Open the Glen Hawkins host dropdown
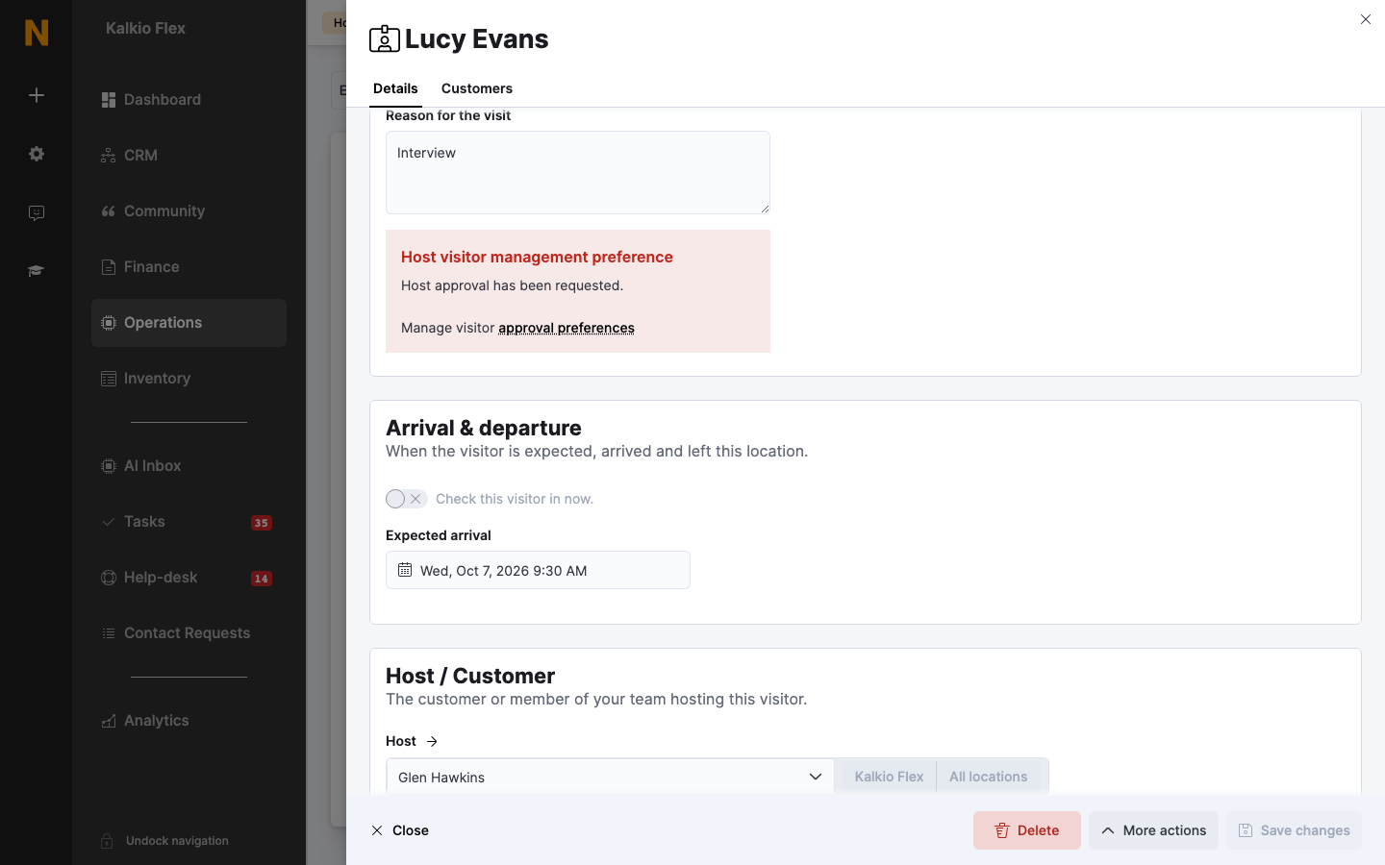The height and width of the screenshot is (865, 1385). [x=610, y=777]
